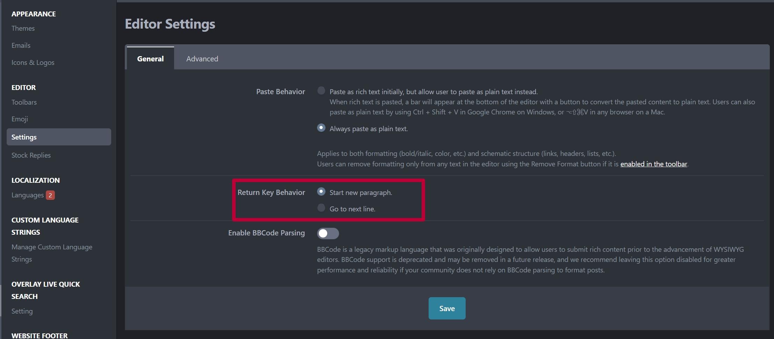Screen dimensions: 774x339
Task: Follow the enabled in the toolbar link
Action: pos(654,164)
